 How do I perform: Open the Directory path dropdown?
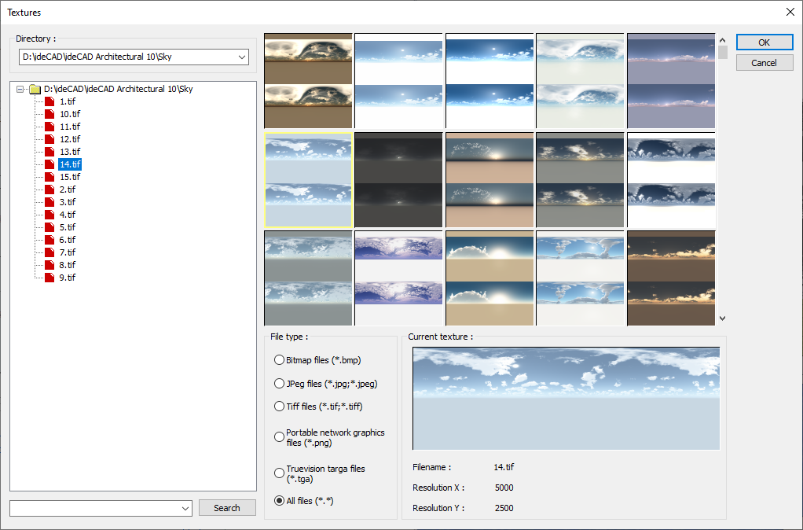point(241,57)
